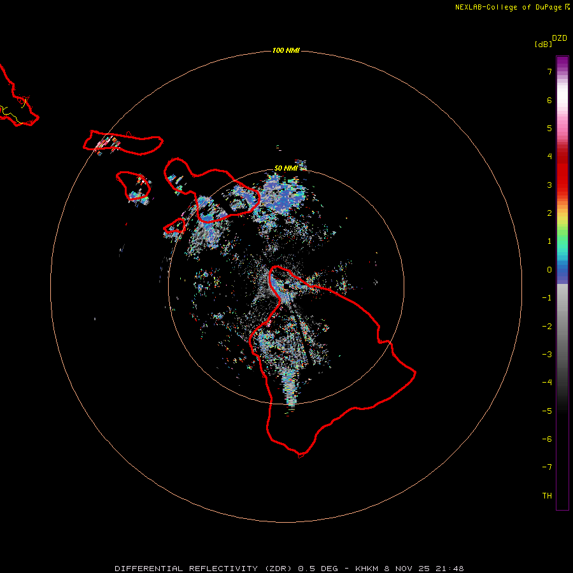
Task: Click the -2 value on the scale
Action: (x=547, y=327)
